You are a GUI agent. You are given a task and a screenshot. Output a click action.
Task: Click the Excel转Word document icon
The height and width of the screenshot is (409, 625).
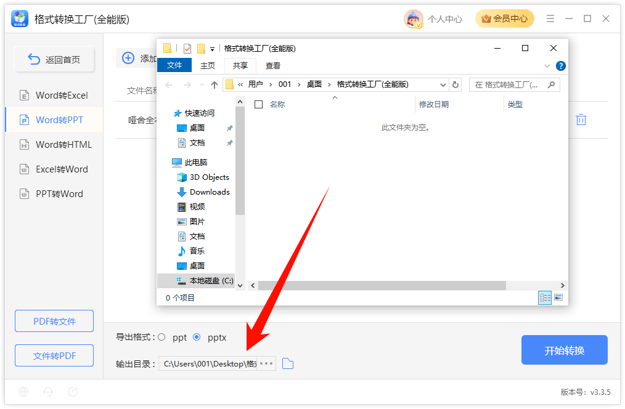24,169
